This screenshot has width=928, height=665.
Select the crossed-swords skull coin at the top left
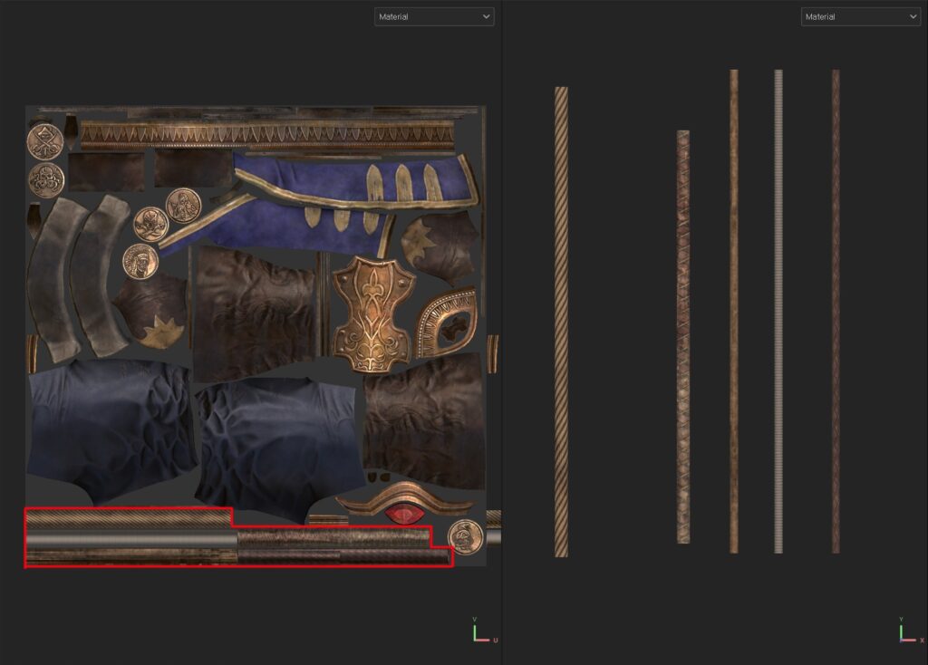(x=45, y=141)
